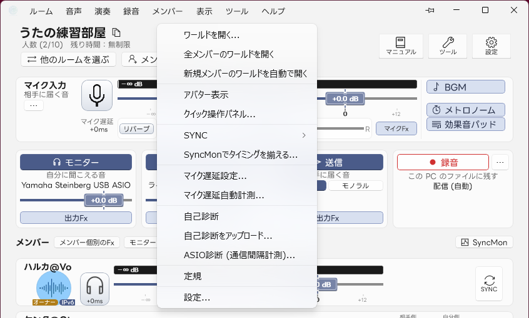The width and height of the screenshot is (529, 318).
Task: Open the マイク入力 ellipsis options
Action: [x=34, y=105]
